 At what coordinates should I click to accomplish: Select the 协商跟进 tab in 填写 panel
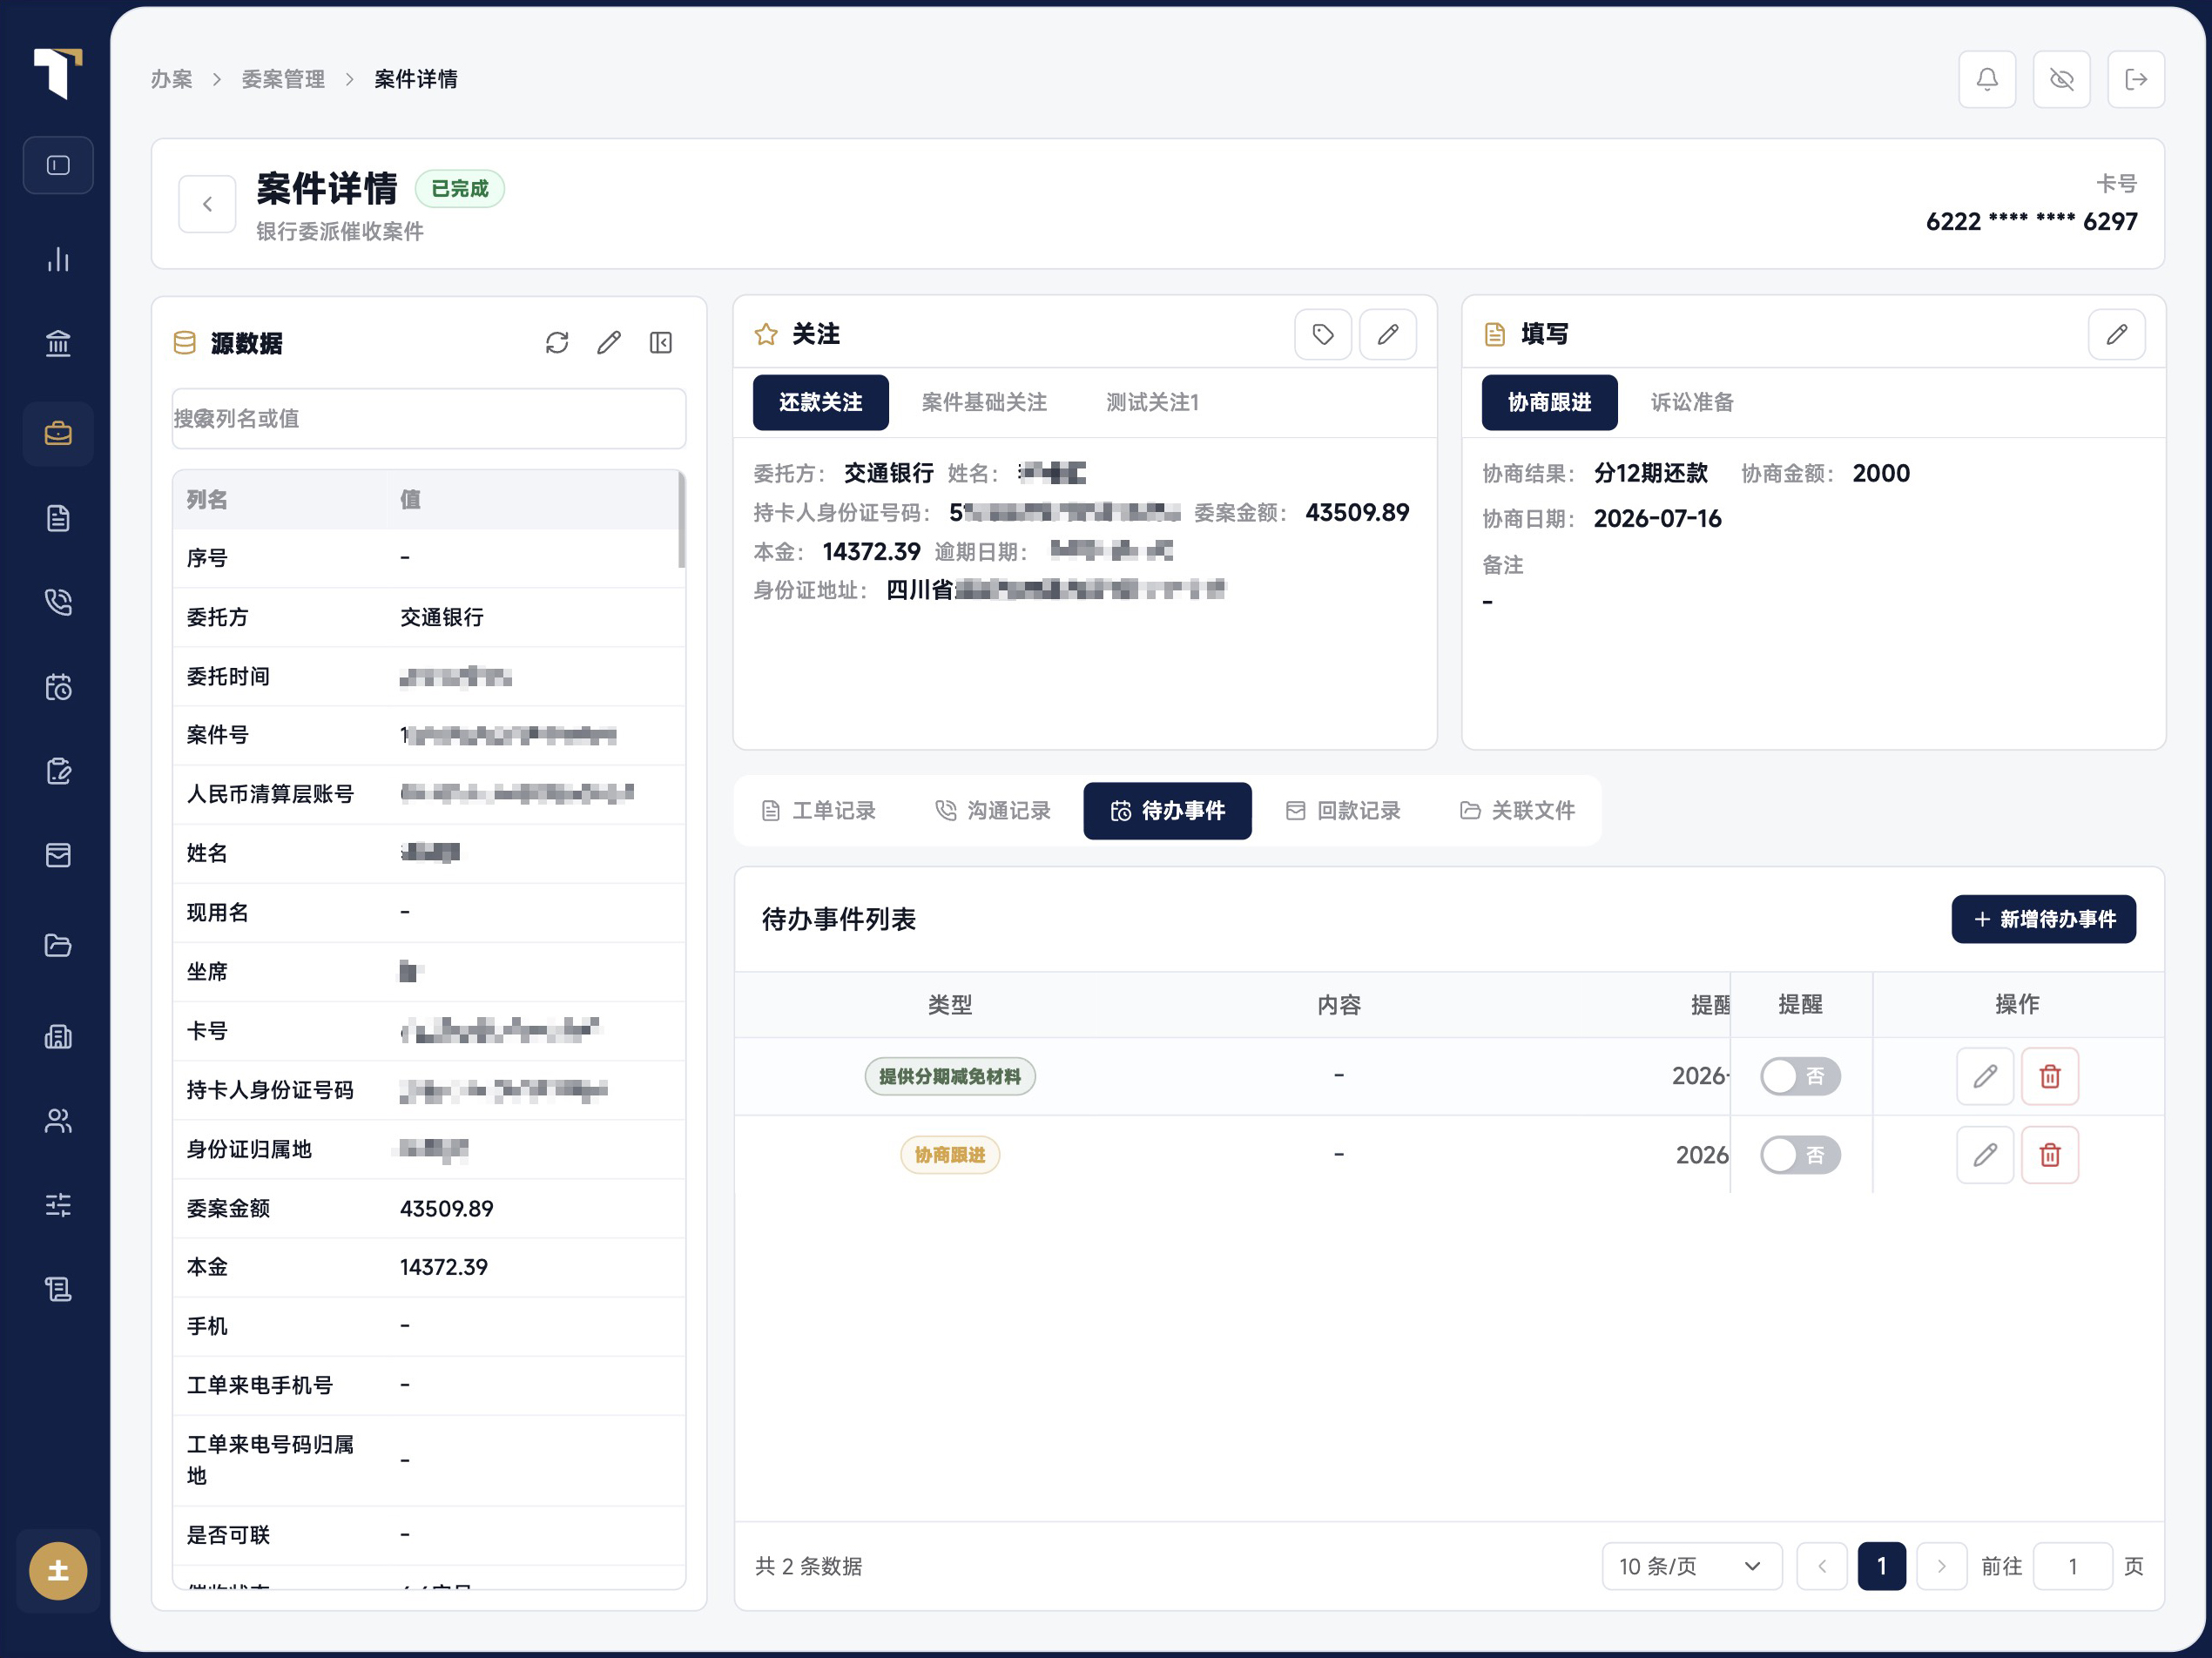[x=1549, y=402]
